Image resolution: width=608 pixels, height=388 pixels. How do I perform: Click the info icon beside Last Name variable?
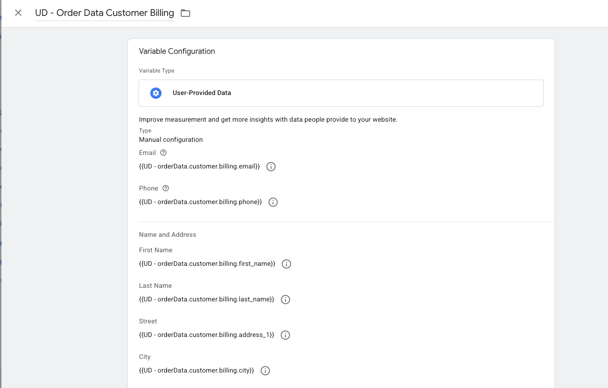285,299
